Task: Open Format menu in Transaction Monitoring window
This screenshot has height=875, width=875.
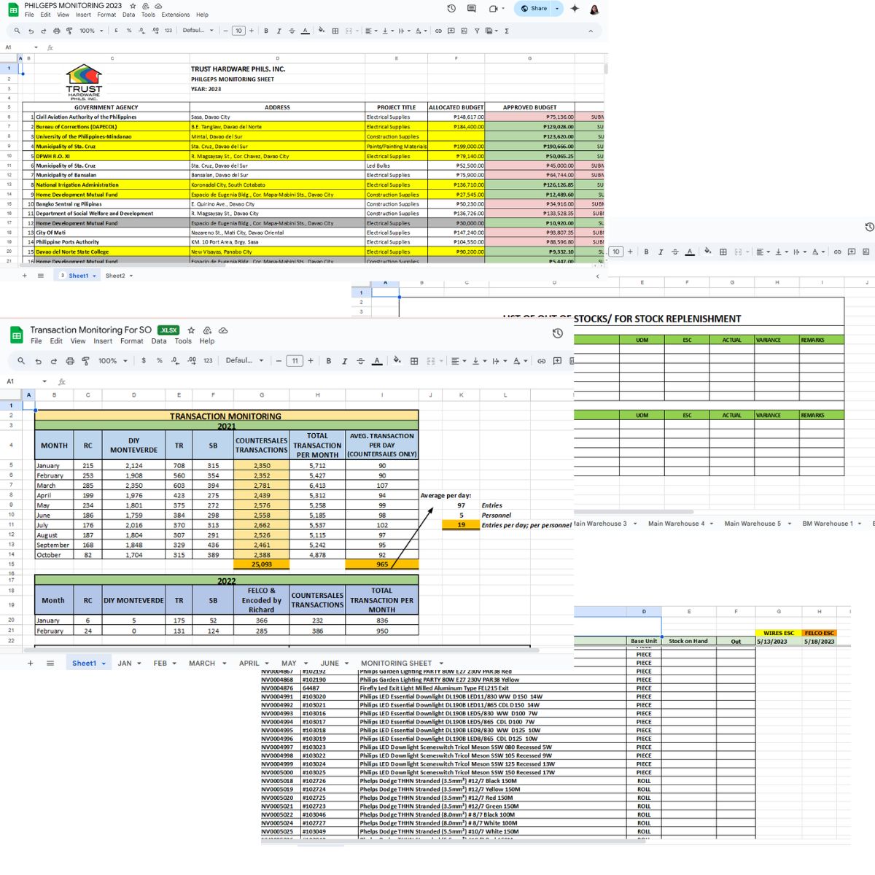Action: [x=132, y=341]
